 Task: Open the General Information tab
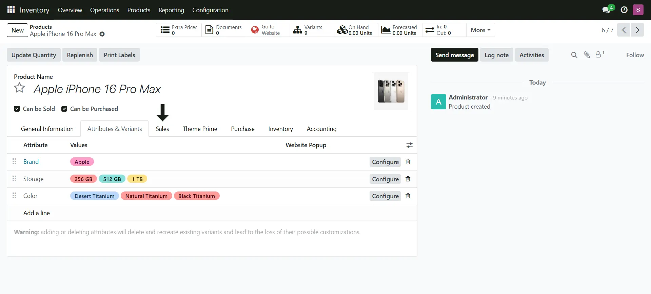47,129
